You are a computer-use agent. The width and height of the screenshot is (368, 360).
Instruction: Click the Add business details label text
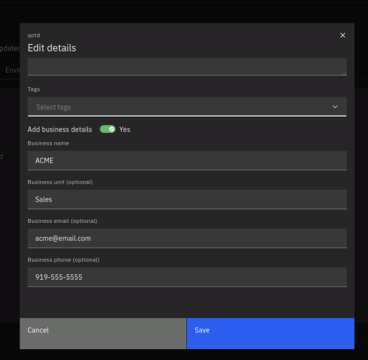point(60,130)
